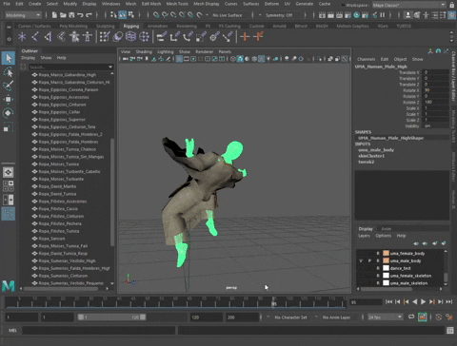Switch to the Rigging shelf tab
Image resolution: width=457 pixels, height=346 pixels.
coord(131,26)
